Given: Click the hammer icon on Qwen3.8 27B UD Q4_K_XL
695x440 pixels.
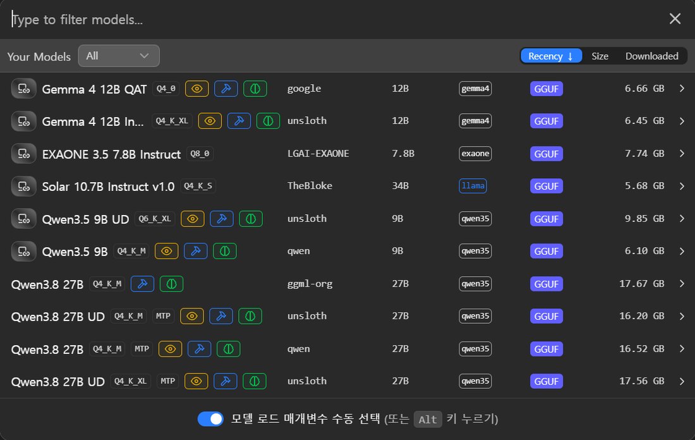Looking at the screenshot, I should click(226, 381).
